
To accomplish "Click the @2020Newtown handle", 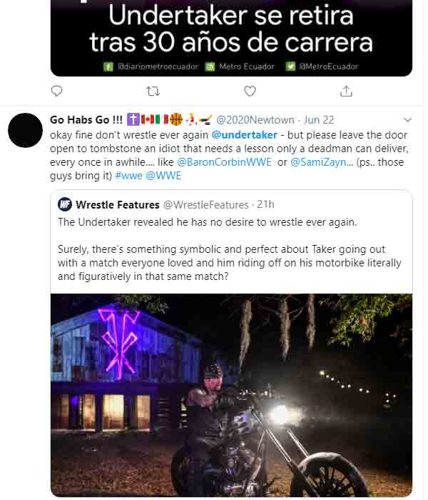I will [255, 120].
